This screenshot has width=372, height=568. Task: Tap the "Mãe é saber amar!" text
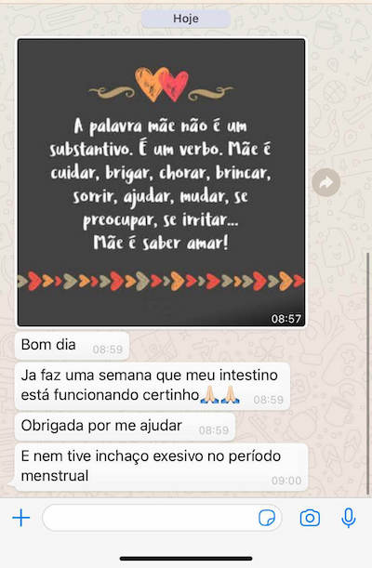point(161,243)
